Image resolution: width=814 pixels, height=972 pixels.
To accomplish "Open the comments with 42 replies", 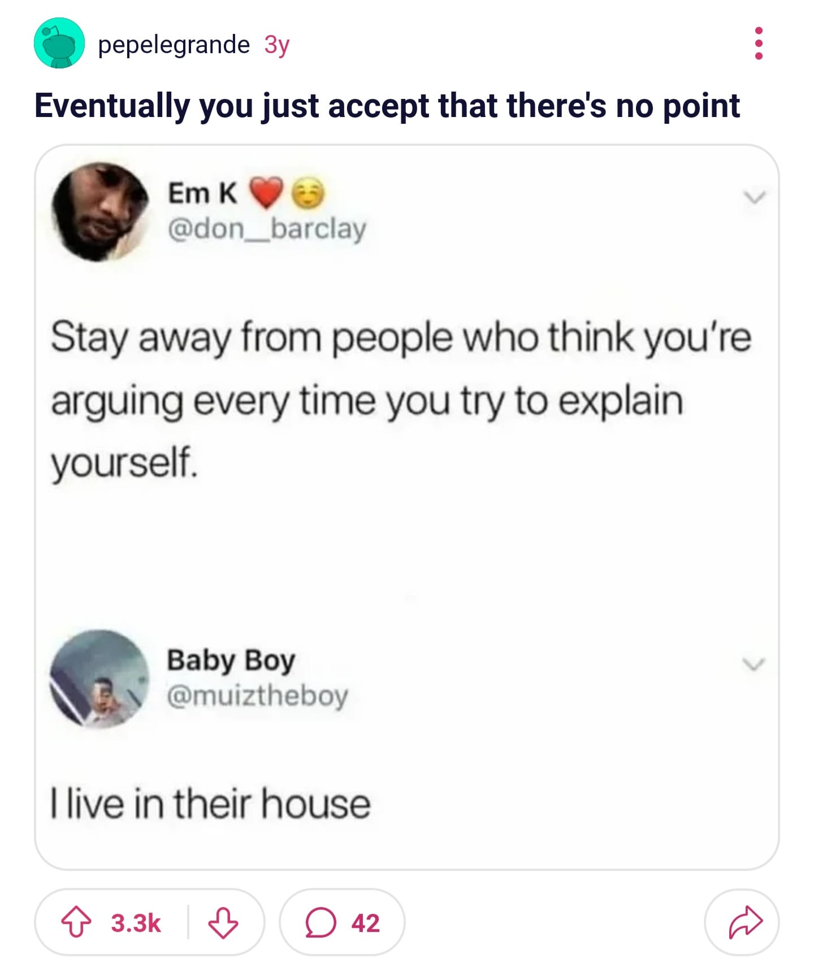I will click(x=342, y=923).
